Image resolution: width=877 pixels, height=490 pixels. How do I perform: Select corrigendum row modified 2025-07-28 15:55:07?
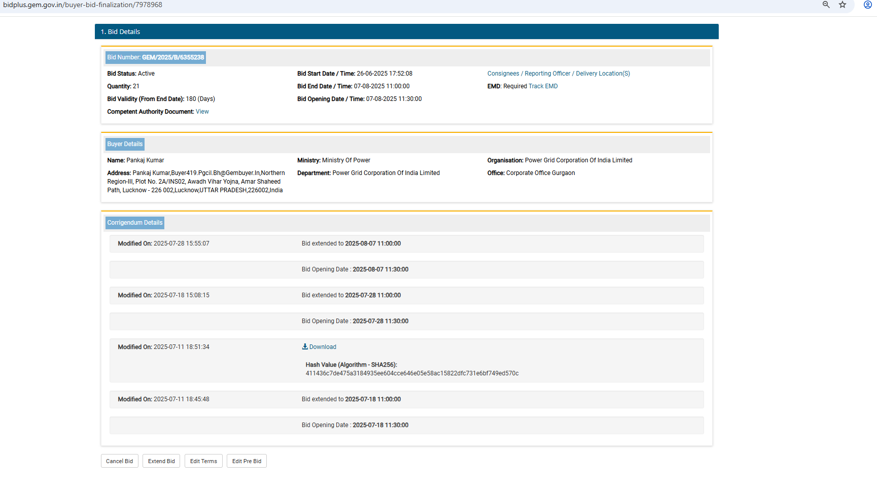click(406, 243)
